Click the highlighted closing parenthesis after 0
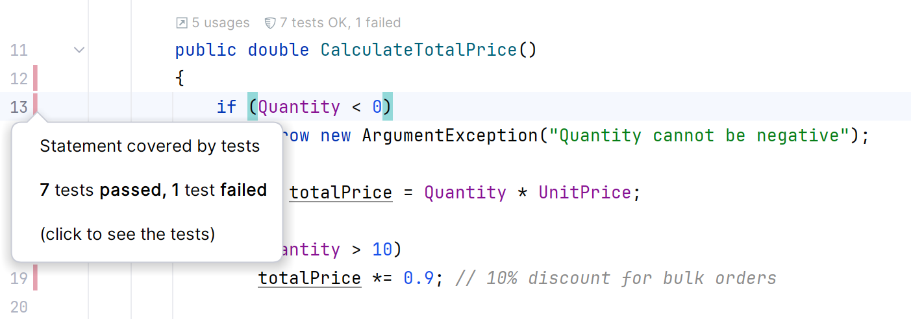 pyautogui.click(x=388, y=107)
